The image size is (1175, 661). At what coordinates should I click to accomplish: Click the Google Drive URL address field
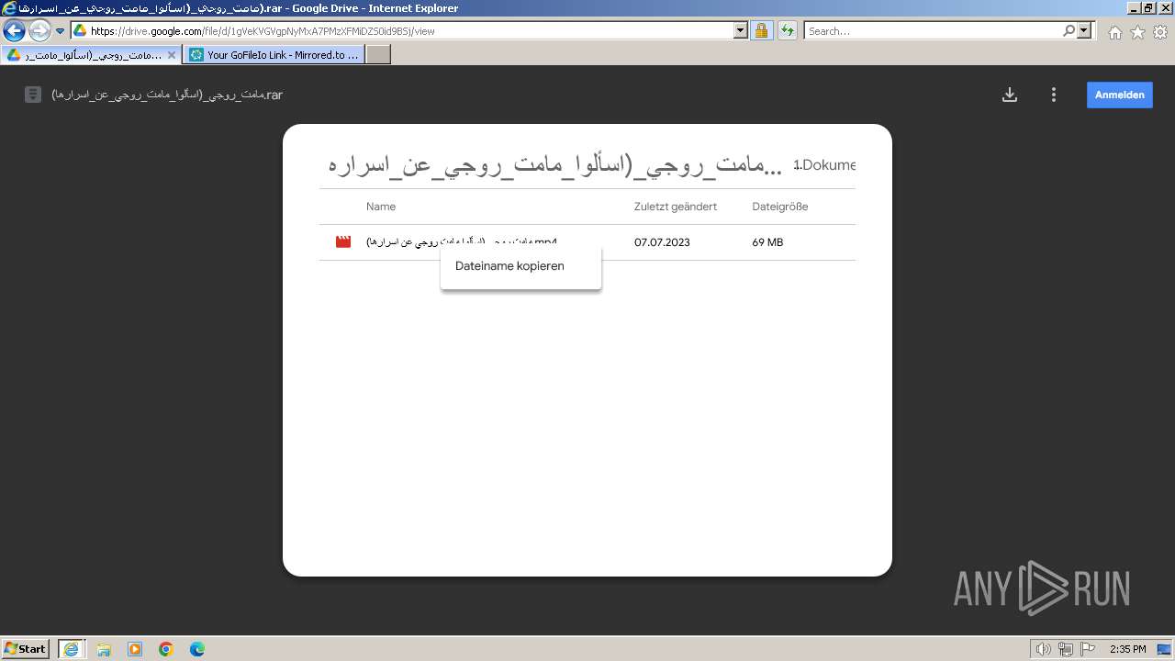[402, 31]
